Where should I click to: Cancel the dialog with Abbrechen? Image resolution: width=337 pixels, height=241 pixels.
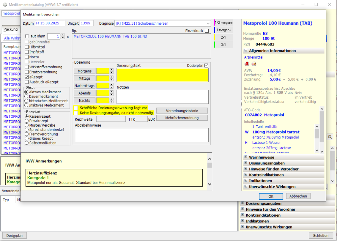(x=298, y=196)
